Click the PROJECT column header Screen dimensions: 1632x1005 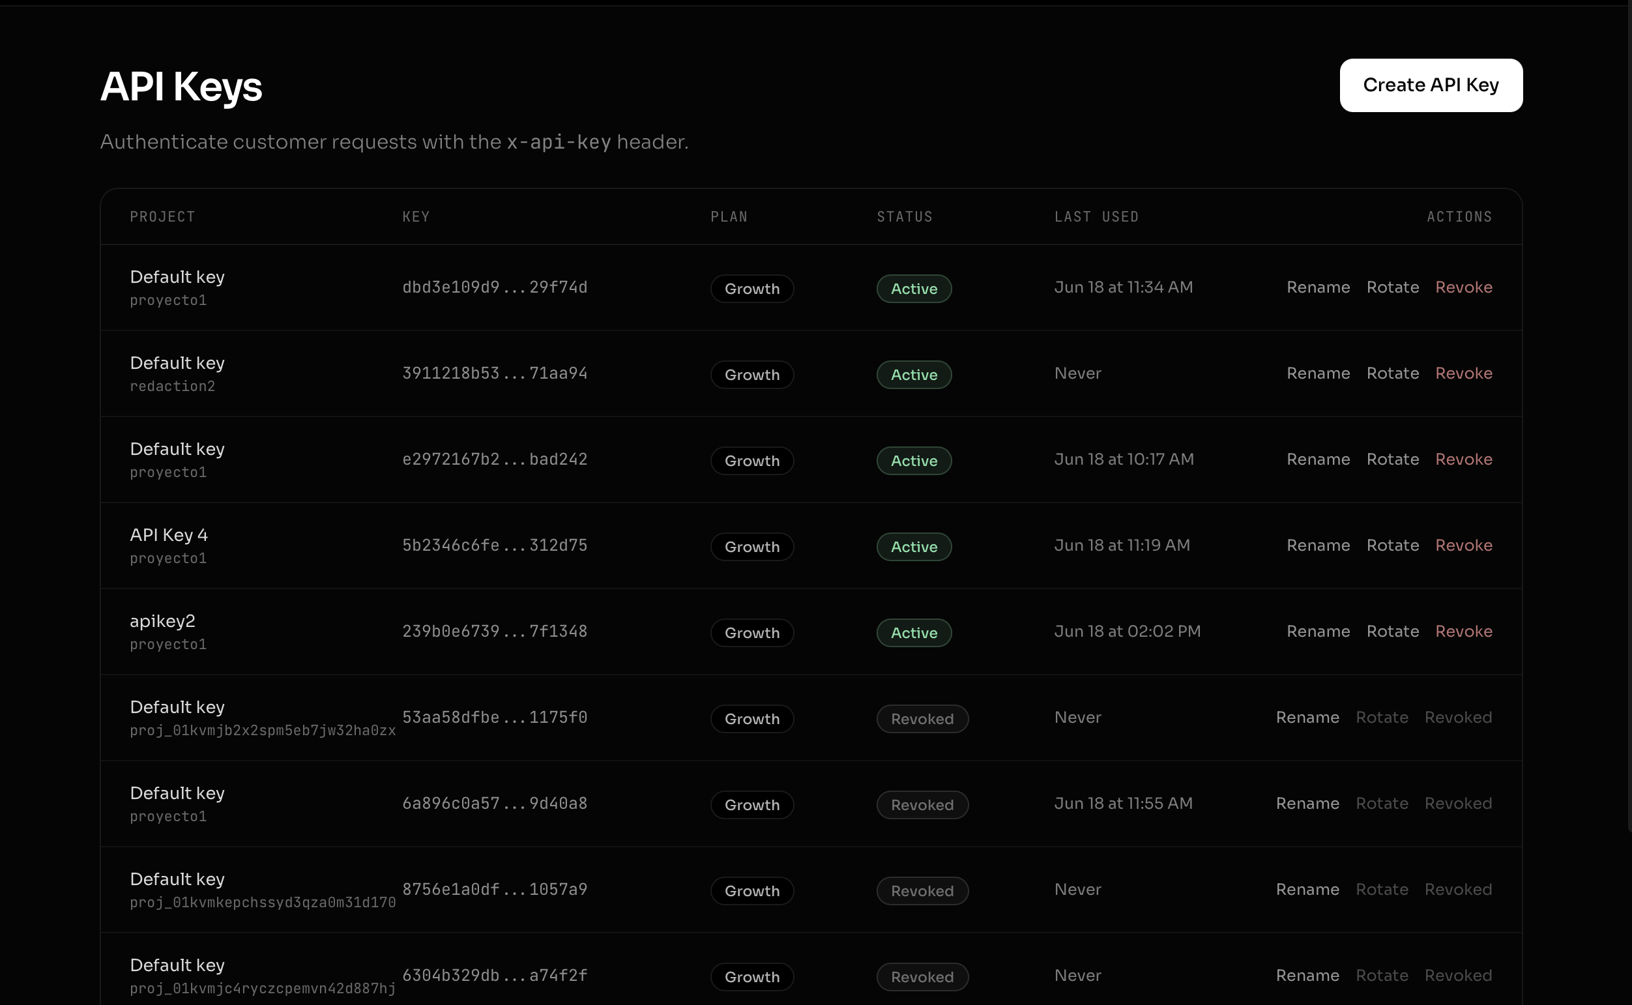pos(162,216)
